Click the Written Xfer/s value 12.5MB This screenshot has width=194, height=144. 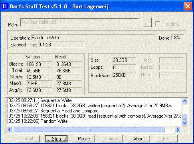coord(39,77)
